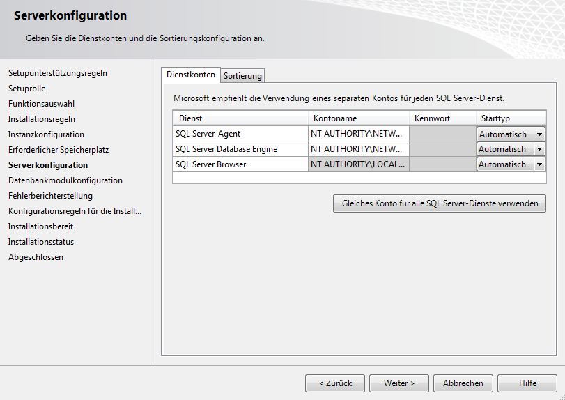Click Kennwort field of SQL Server-Agent row
This screenshot has width=565, height=400.
coord(442,134)
